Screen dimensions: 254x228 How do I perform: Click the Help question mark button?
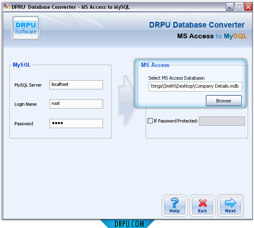coord(174,206)
